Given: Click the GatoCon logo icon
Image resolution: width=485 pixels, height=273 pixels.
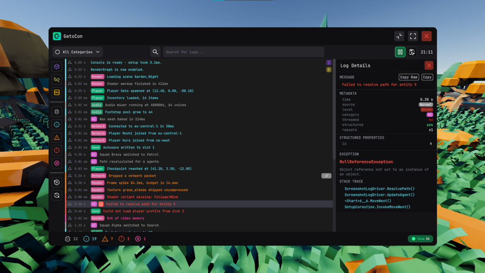Looking at the screenshot, I should coord(57,36).
